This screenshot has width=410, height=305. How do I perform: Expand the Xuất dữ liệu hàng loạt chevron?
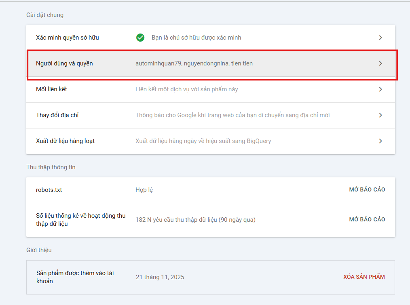380,141
